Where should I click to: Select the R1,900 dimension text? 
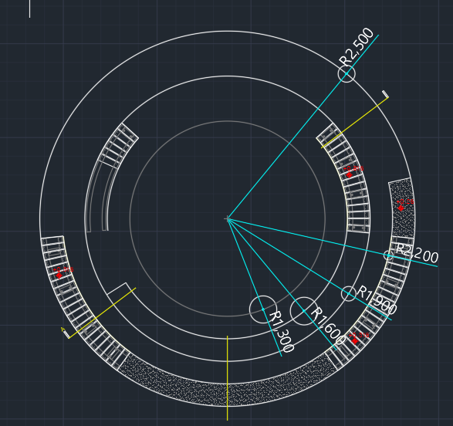pyautogui.click(x=377, y=300)
